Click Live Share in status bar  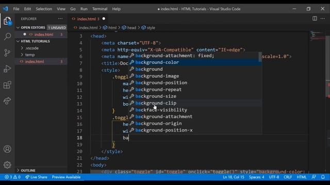[36, 177]
